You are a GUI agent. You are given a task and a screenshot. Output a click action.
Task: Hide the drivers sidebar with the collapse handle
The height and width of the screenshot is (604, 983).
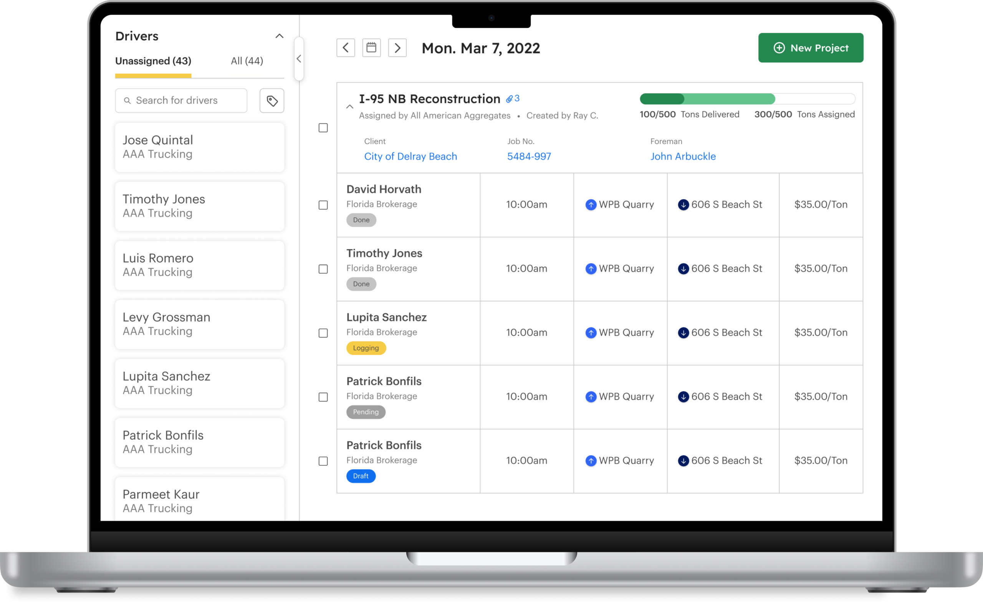point(299,59)
